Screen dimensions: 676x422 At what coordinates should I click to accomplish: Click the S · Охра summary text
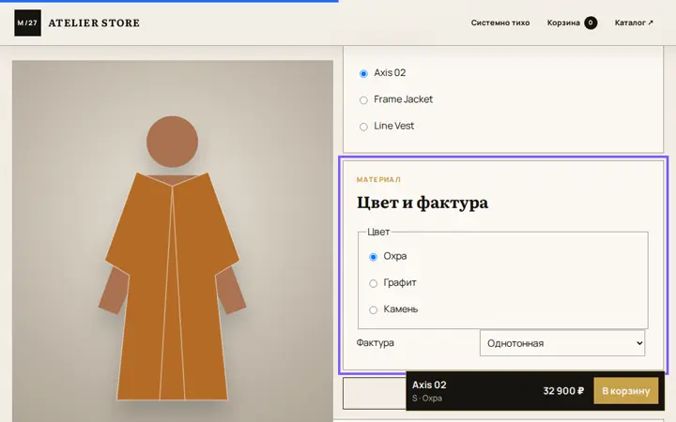(x=427, y=399)
